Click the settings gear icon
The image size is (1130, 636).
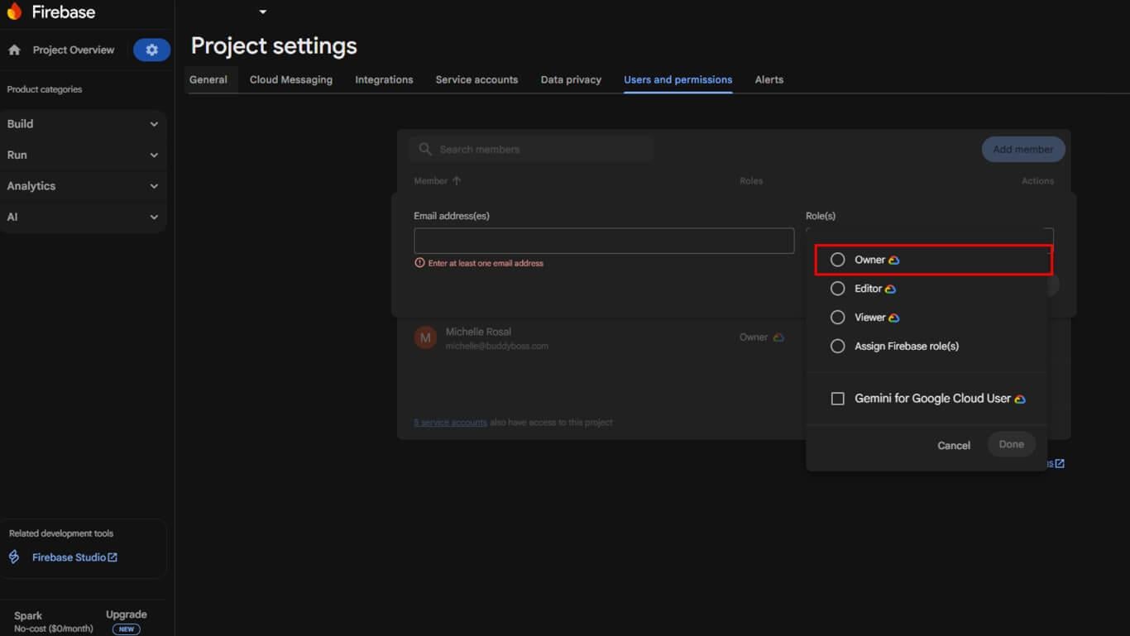pyautogui.click(x=151, y=50)
